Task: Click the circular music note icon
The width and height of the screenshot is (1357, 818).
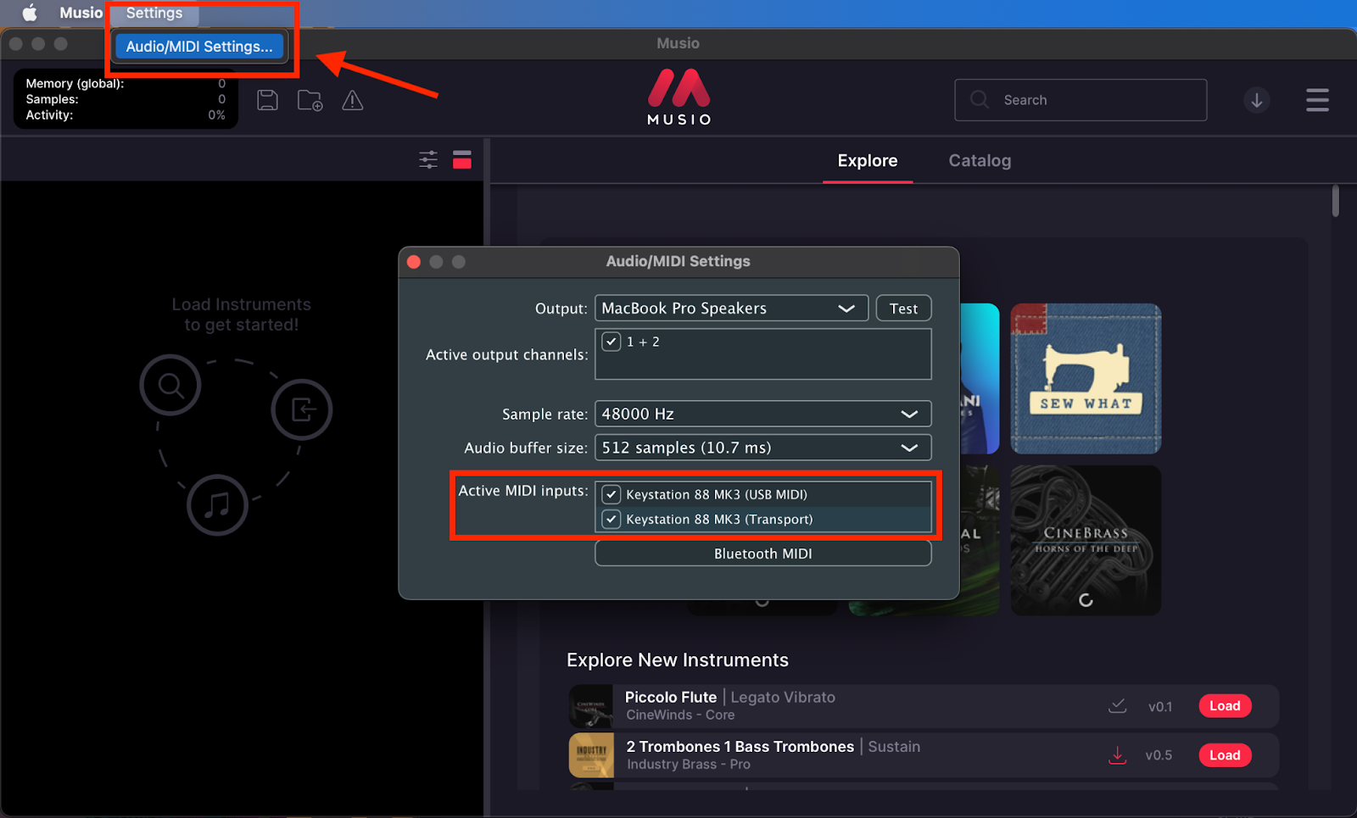Action: 218,505
